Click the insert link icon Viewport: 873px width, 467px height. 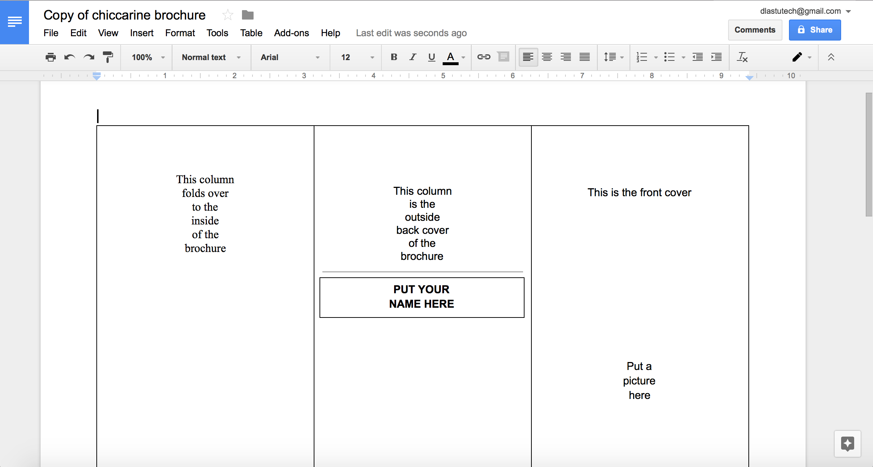point(483,57)
